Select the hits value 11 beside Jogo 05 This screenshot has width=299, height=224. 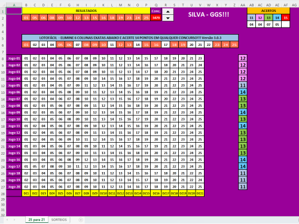[x=243, y=85]
